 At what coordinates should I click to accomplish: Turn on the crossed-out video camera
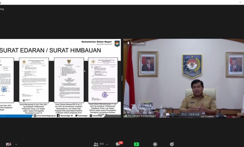point(8,144)
